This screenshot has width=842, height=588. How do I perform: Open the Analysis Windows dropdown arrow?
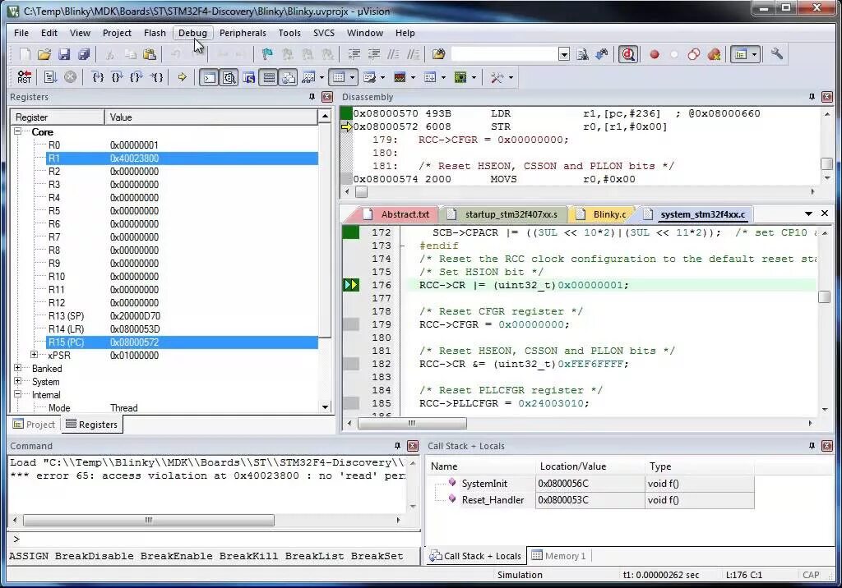[x=413, y=78]
